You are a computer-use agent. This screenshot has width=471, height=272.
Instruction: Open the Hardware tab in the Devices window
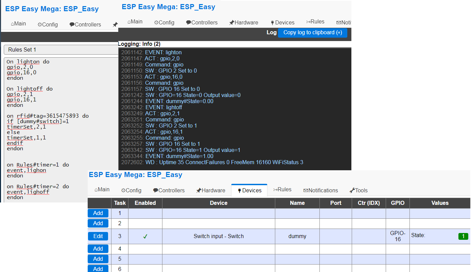click(211, 190)
